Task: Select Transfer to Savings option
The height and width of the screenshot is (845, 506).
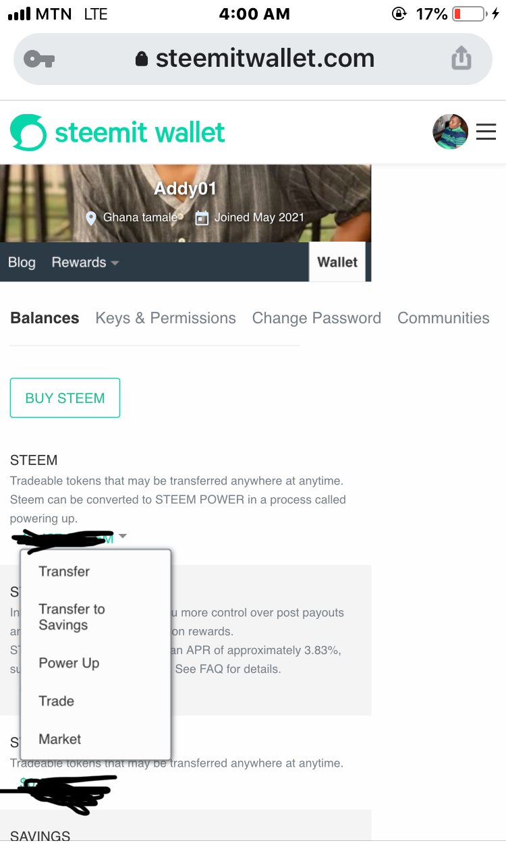Action: click(x=72, y=617)
